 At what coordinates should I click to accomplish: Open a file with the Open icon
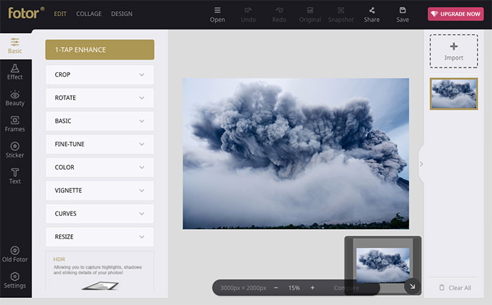(217, 14)
